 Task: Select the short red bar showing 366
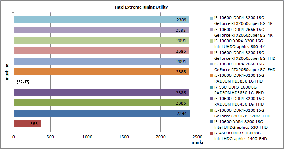click(x=27, y=124)
